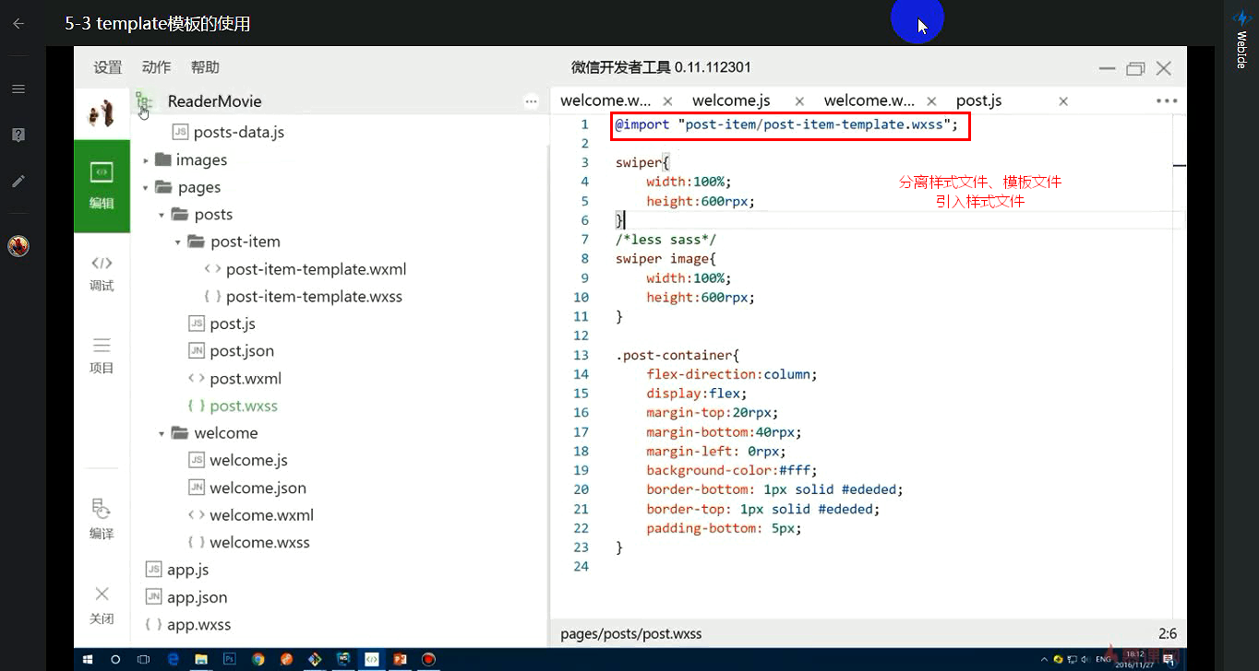Image resolution: width=1259 pixels, height=671 pixels.
Task: Open Edge browser from taskbar
Action: click(x=173, y=660)
